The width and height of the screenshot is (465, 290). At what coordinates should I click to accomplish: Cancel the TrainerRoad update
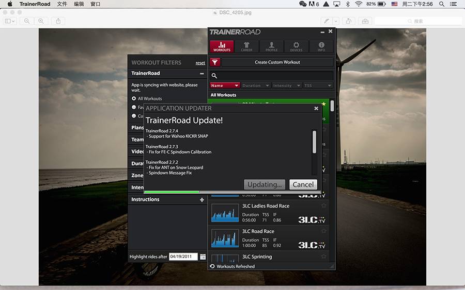303,184
